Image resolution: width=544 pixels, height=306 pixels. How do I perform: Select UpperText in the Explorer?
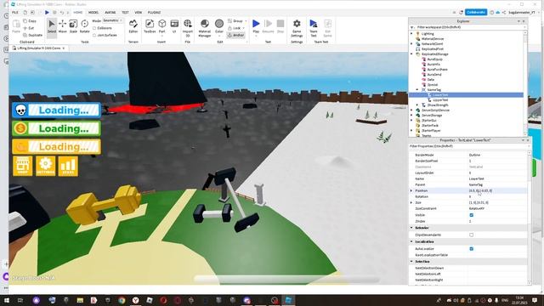[440, 100]
